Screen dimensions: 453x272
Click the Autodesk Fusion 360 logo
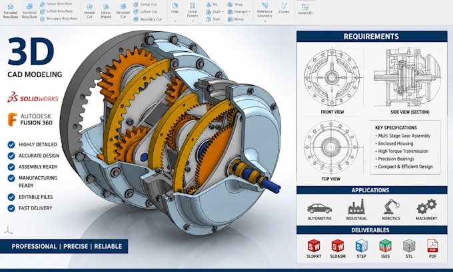(31, 120)
